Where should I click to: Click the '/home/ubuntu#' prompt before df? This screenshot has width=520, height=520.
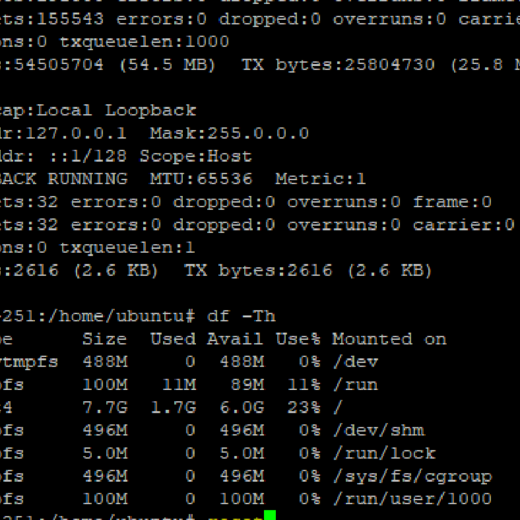[121, 316]
